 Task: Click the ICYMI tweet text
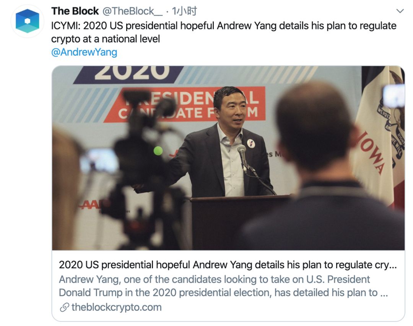coord(224,32)
